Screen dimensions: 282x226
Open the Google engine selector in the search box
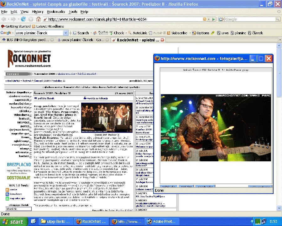coord(222,19)
